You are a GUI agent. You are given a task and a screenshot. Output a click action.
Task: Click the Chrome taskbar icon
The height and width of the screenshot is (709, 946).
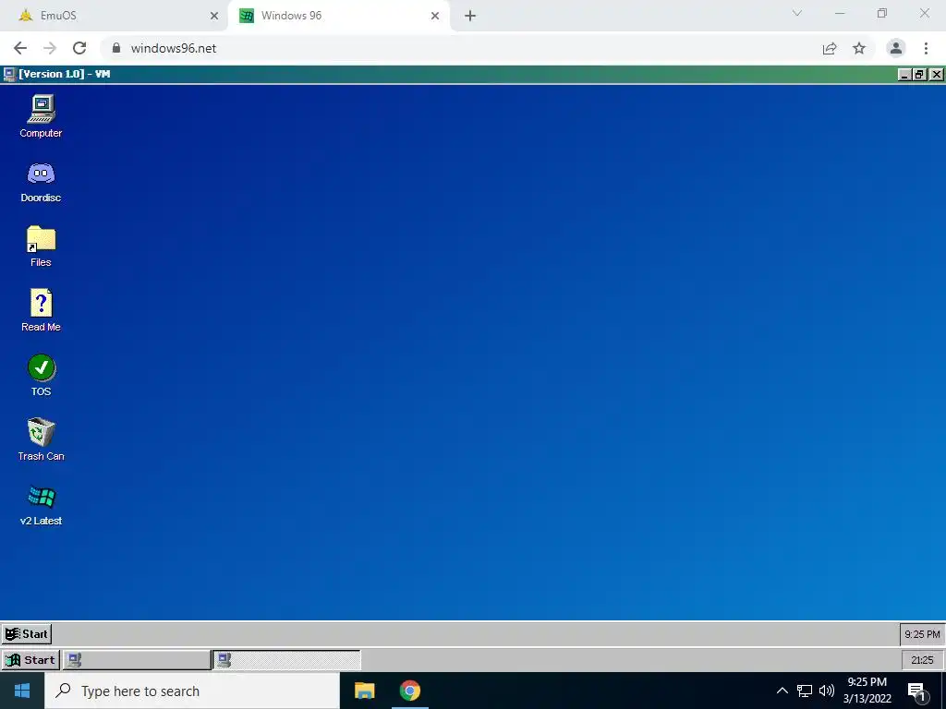409,691
